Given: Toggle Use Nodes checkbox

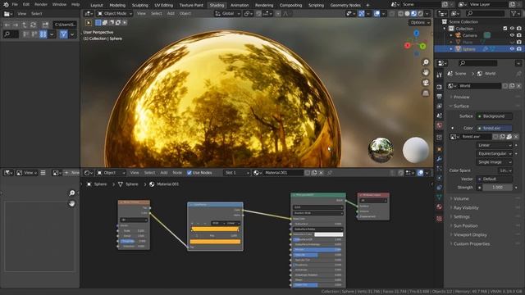Looking at the screenshot, I should [x=189, y=173].
